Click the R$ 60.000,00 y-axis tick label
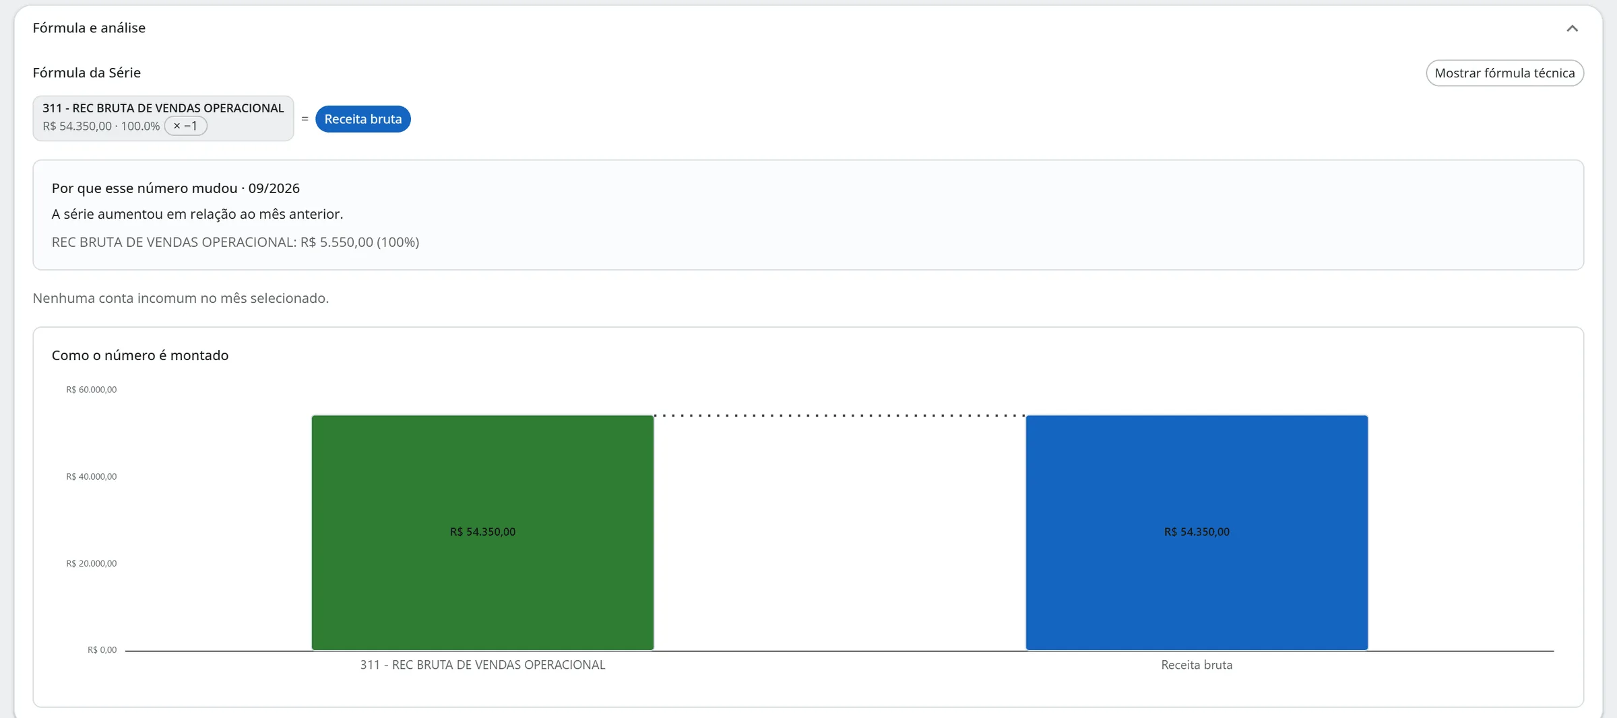This screenshot has width=1617, height=718. click(x=91, y=390)
